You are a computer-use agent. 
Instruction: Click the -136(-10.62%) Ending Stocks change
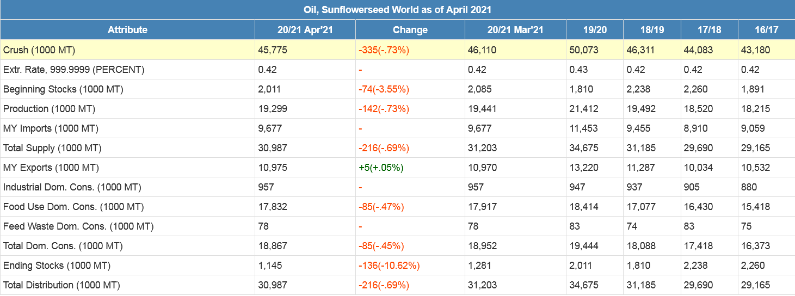[x=389, y=266]
